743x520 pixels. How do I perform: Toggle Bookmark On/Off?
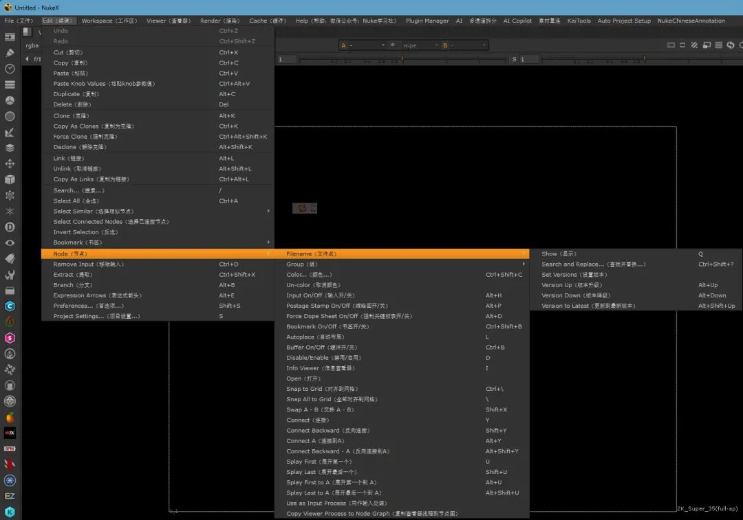401,326
